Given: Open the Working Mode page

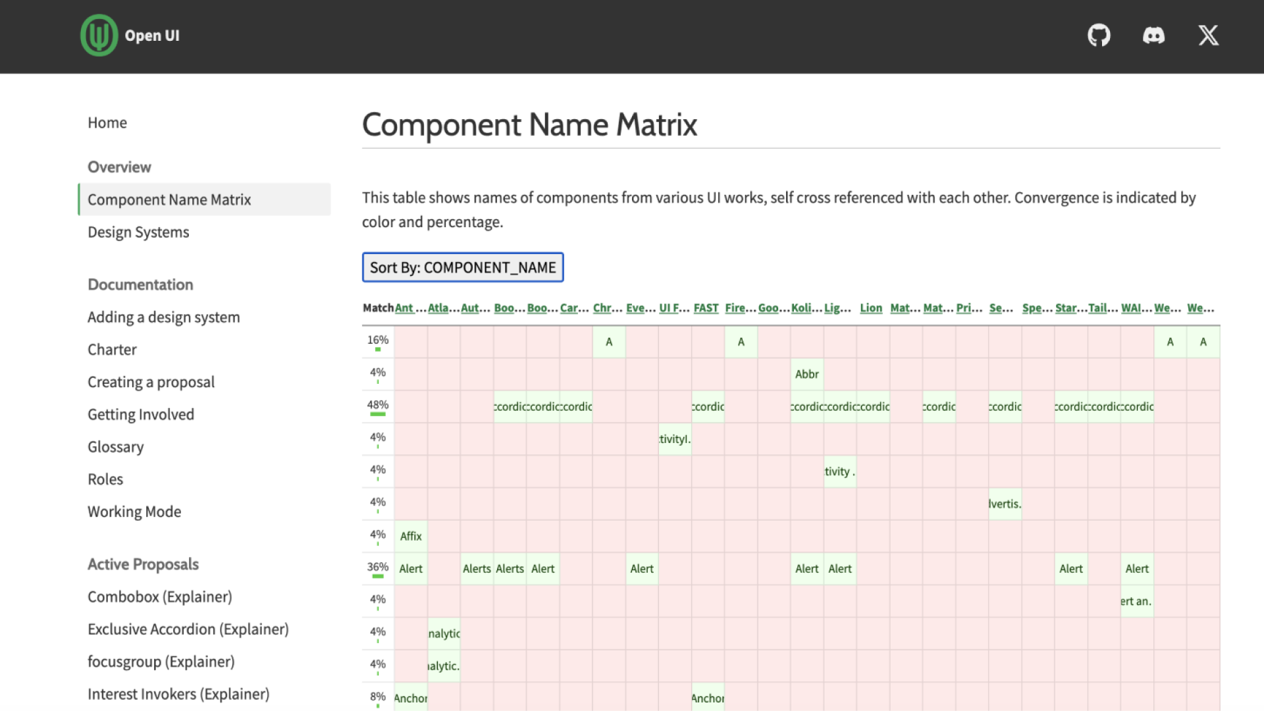Looking at the screenshot, I should click(134, 512).
